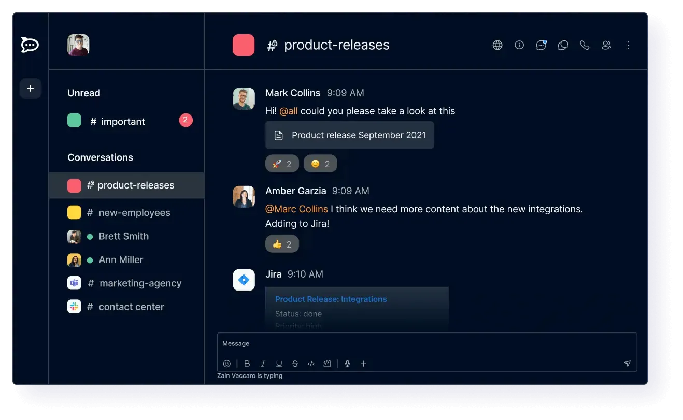Image resolution: width=683 pixels, height=420 pixels.
Task: Click Amber Garzia's avatar in chat
Action: (x=244, y=197)
